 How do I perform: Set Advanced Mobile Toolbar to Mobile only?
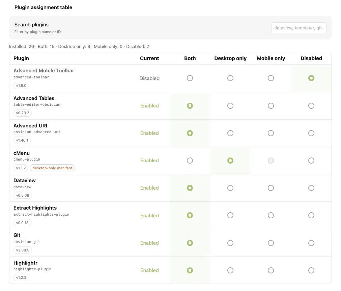pyautogui.click(x=271, y=78)
